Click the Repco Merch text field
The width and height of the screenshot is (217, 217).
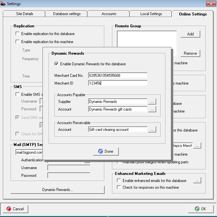(x=183, y=145)
